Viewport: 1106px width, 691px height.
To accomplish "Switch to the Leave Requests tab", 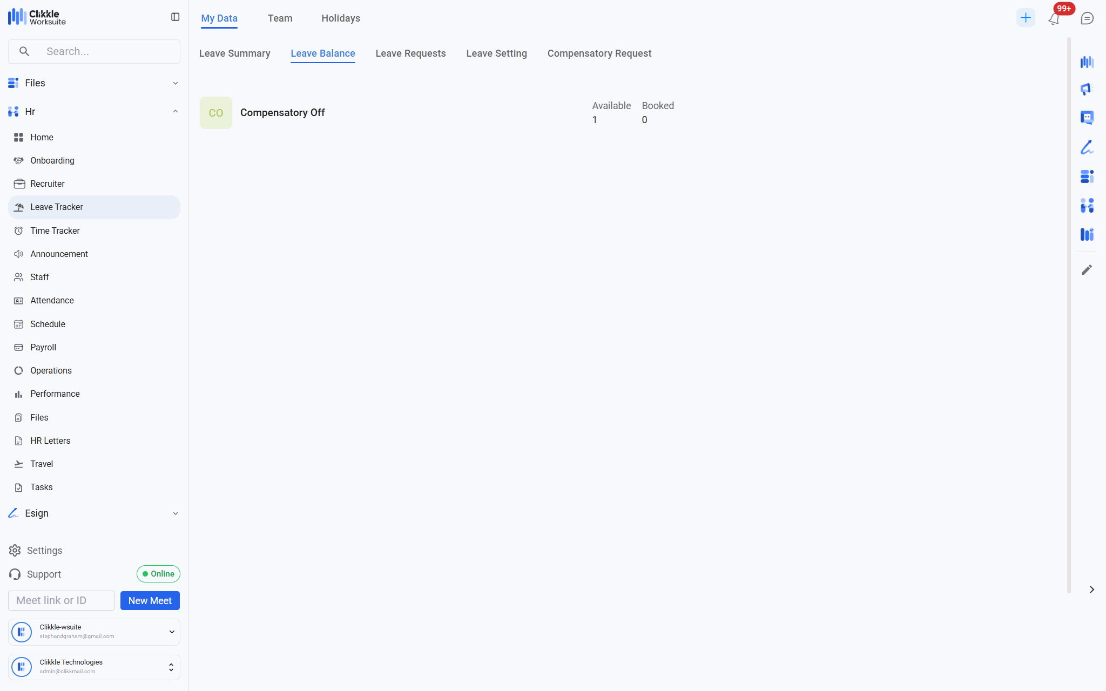I will (x=410, y=53).
